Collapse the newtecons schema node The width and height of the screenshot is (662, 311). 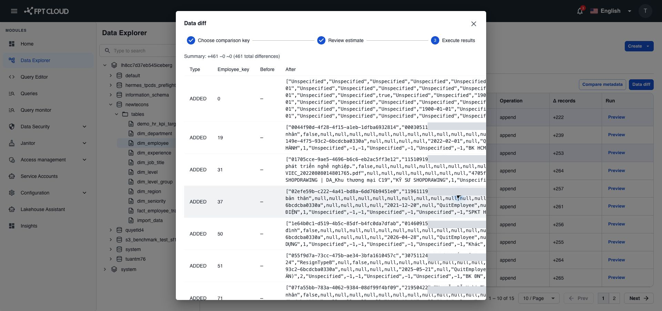coord(111,104)
